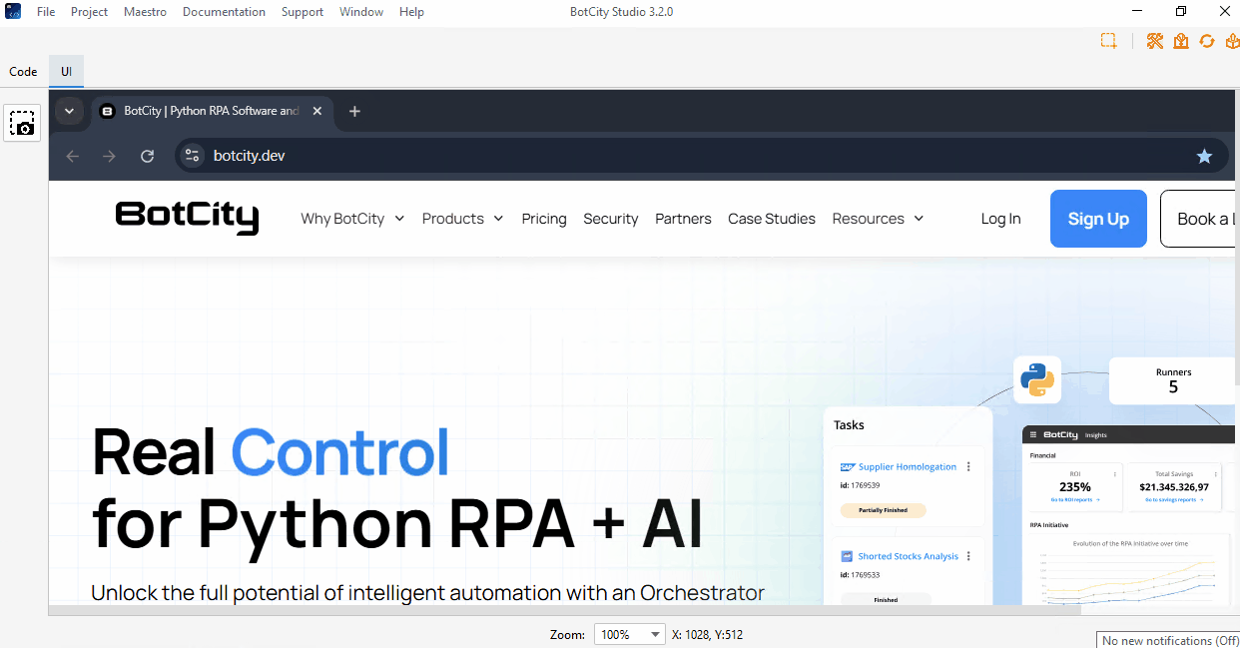Open the Zoom 100% combo box
The width and height of the screenshot is (1240, 648).
coord(629,634)
